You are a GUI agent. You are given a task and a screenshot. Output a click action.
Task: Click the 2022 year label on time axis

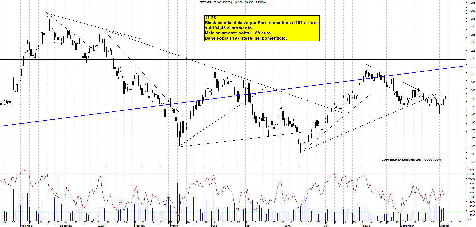100,226
